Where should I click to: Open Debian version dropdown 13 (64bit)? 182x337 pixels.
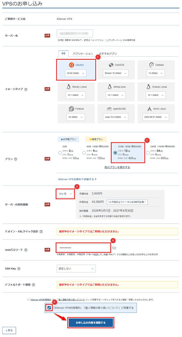point(156,73)
